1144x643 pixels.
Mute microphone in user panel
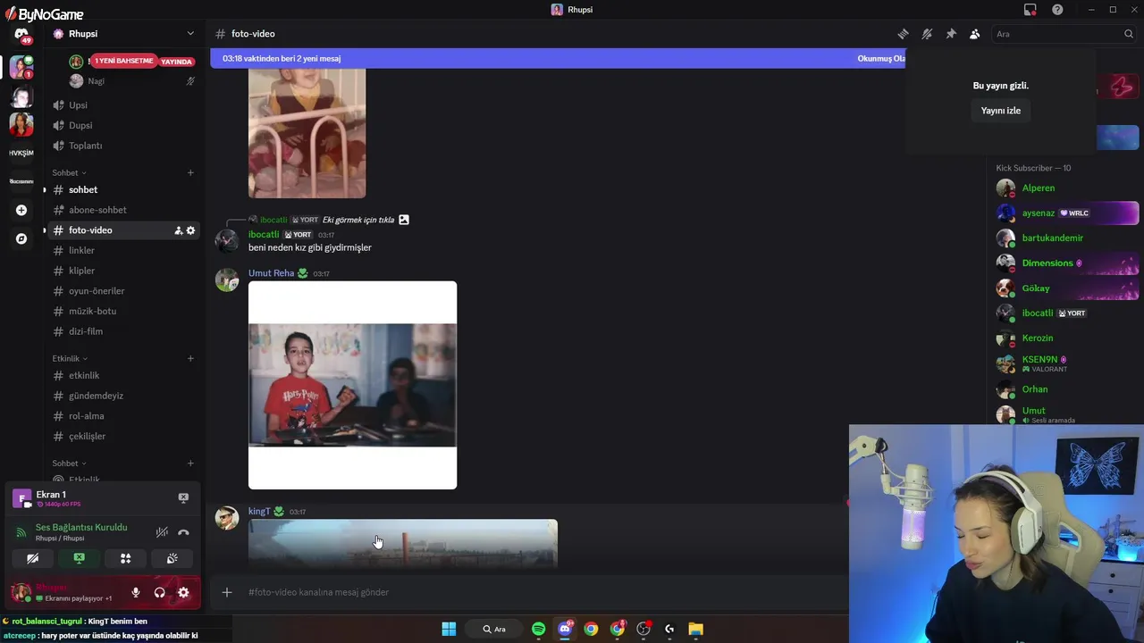[x=136, y=592]
